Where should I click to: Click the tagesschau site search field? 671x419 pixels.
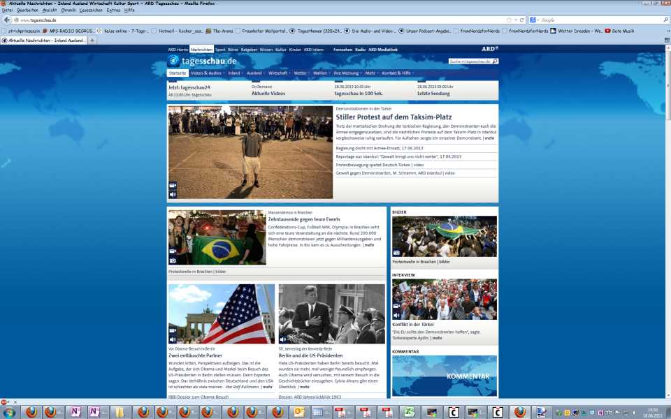coord(470,61)
